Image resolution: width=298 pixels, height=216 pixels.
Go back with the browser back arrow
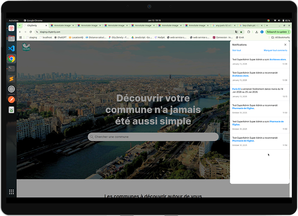click(x=20, y=32)
